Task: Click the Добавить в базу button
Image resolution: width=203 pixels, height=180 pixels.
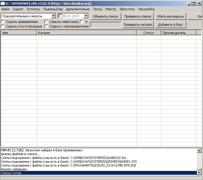Action: [170, 25]
